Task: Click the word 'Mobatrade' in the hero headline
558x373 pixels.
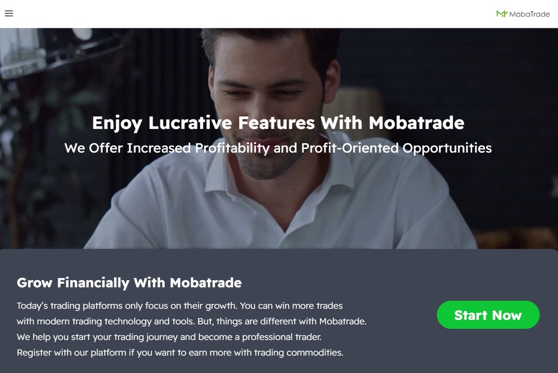Action: [x=417, y=123]
